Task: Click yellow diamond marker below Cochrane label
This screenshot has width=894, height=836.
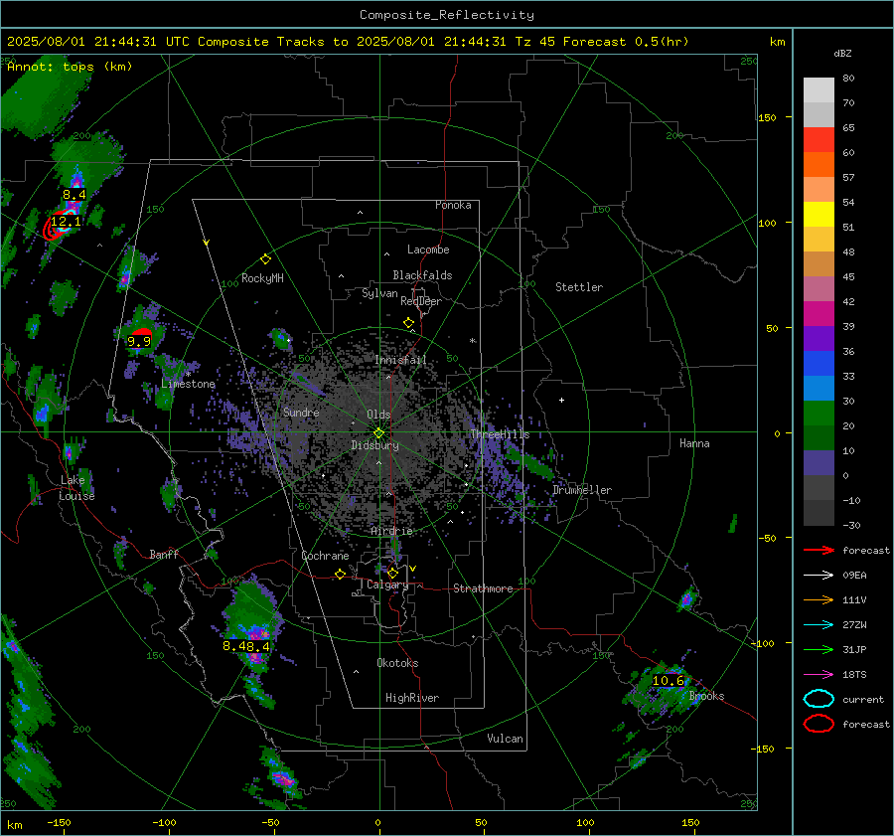Action: coord(340,575)
